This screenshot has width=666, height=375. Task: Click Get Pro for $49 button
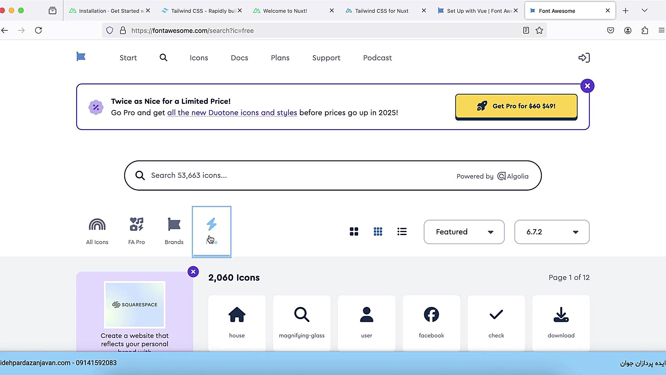click(516, 106)
